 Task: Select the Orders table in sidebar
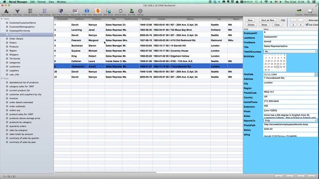pyautogui.click(x=13, y=43)
